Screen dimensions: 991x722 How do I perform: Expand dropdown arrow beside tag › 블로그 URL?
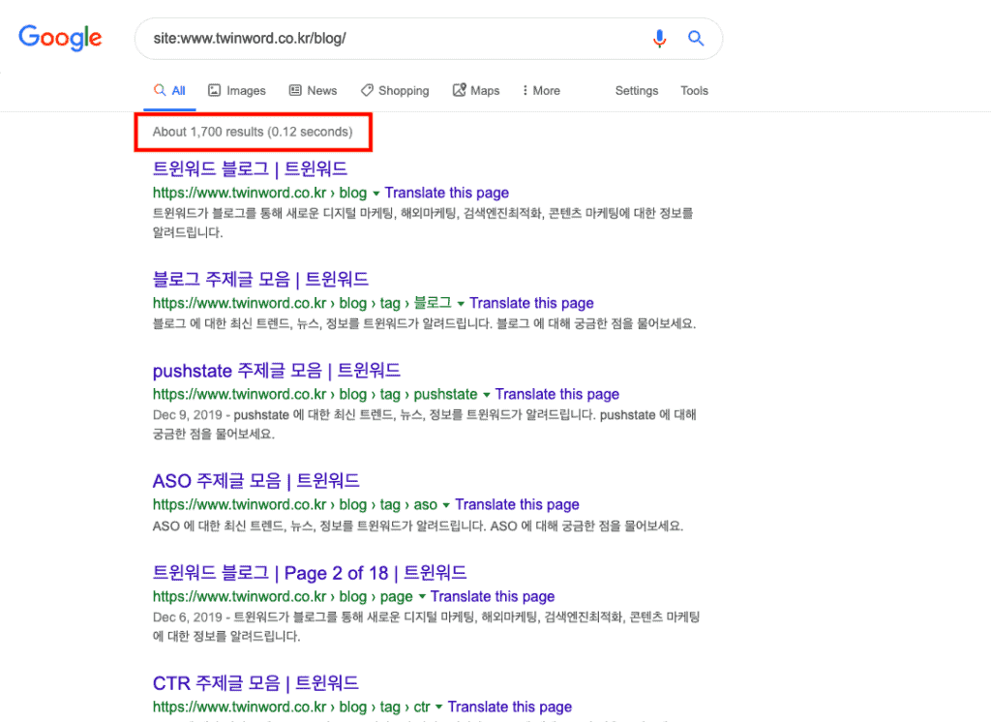[x=461, y=304]
